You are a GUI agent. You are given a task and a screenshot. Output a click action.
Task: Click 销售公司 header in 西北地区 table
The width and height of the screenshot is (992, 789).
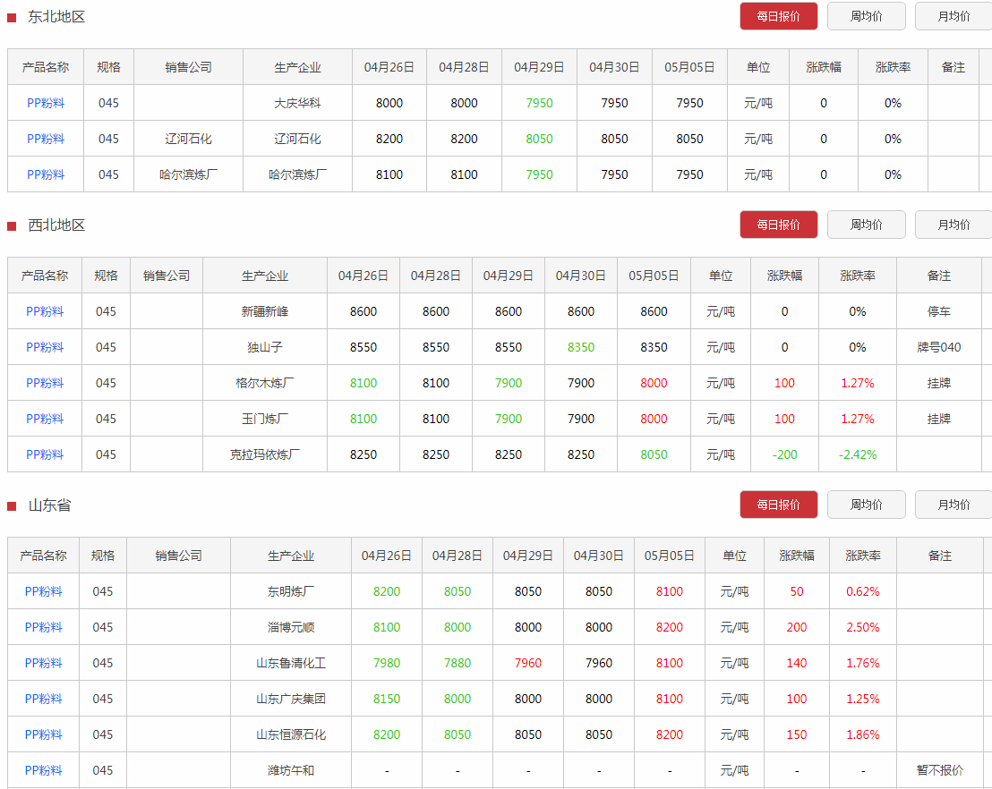tap(167, 276)
